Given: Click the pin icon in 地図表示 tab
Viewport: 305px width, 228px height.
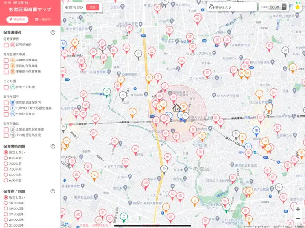Looking at the screenshot, I should [11, 19].
